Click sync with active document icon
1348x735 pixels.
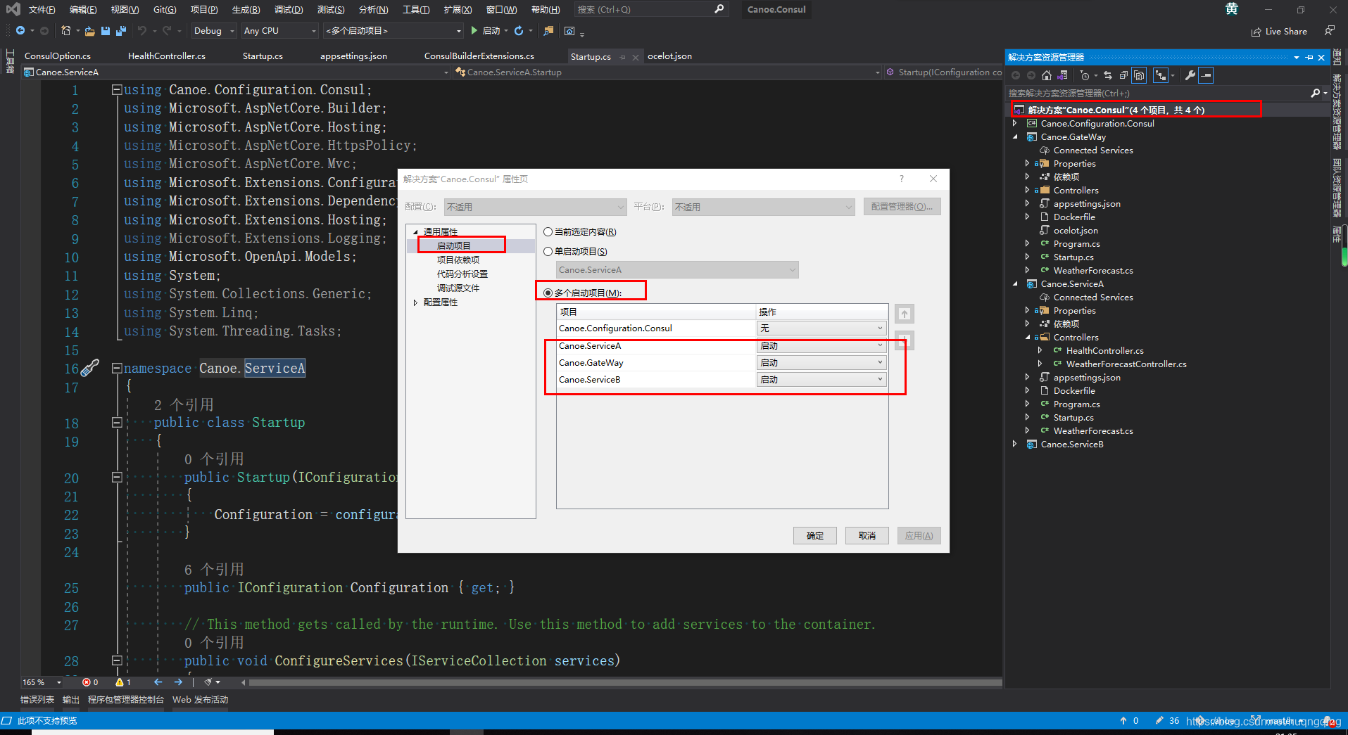[1108, 75]
